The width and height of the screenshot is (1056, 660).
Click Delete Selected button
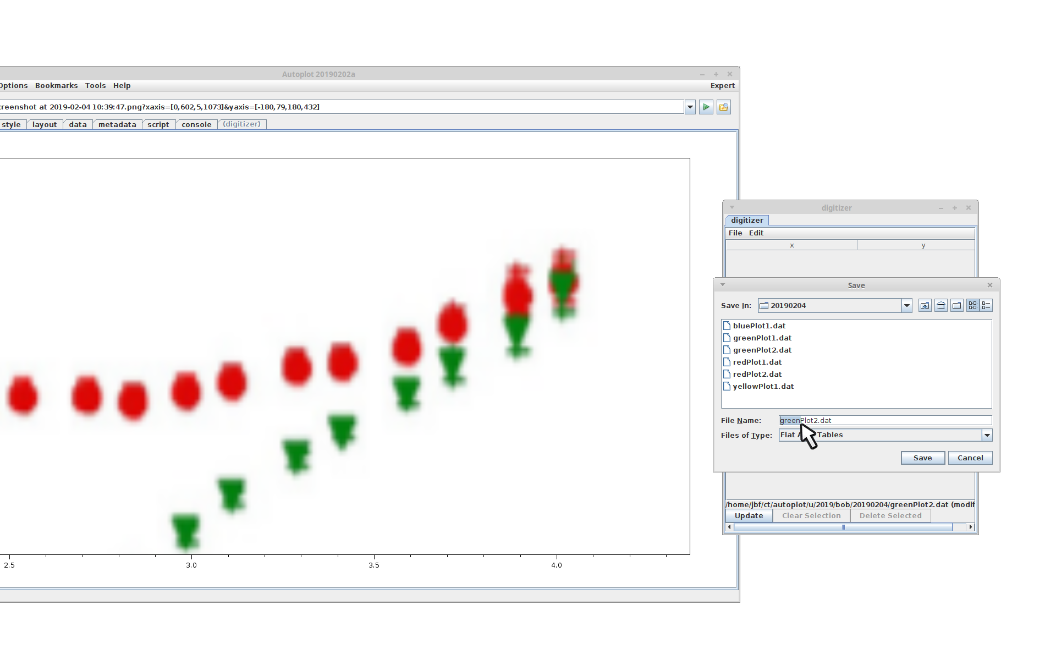click(x=890, y=516)
